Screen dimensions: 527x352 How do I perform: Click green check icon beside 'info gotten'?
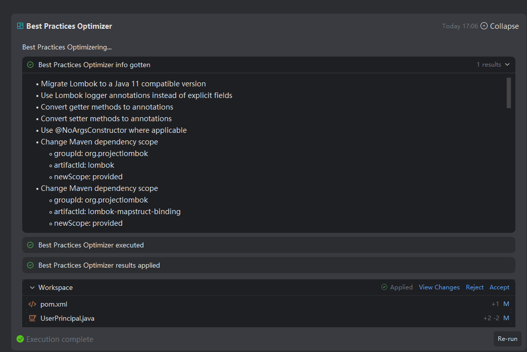pyautogui.click(x=30, y=65)
